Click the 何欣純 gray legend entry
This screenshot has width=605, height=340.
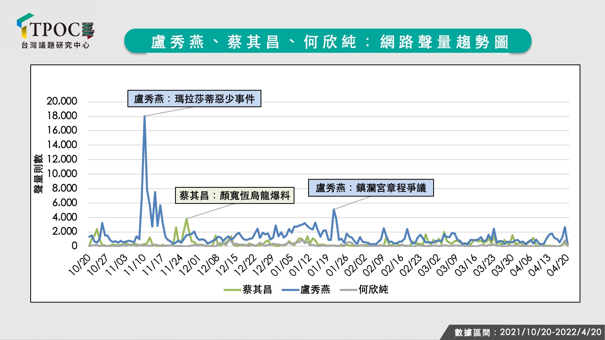click(364, 290)
